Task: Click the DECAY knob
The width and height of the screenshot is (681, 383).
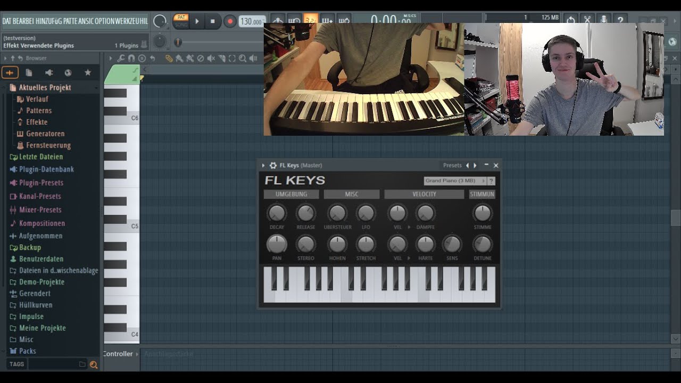Action: click(277, 213)
